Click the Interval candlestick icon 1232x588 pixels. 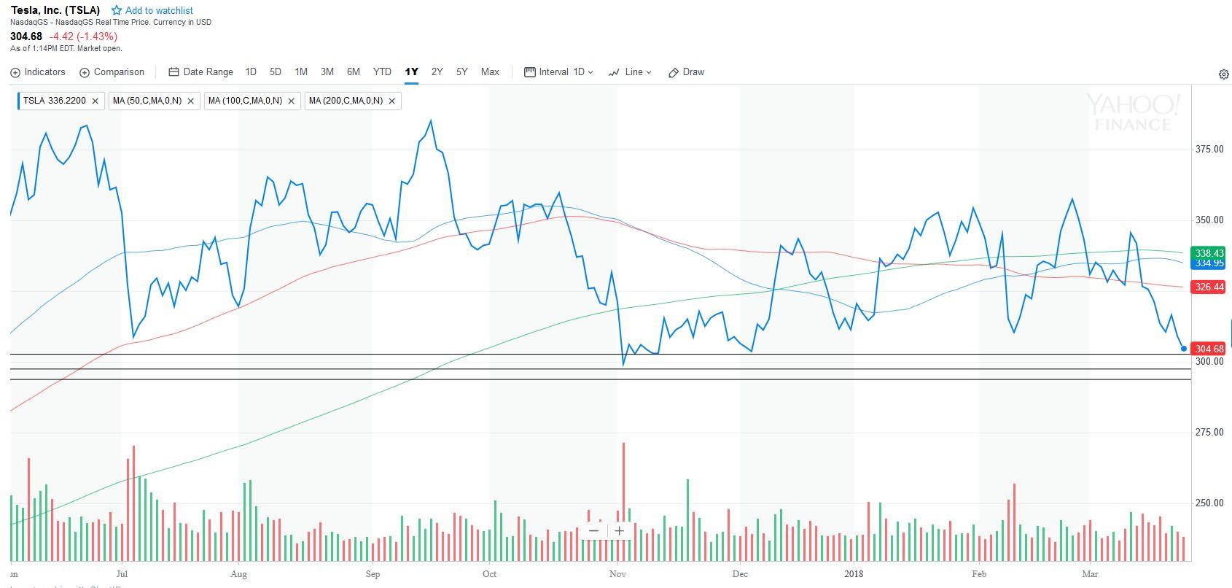point(530,72)
